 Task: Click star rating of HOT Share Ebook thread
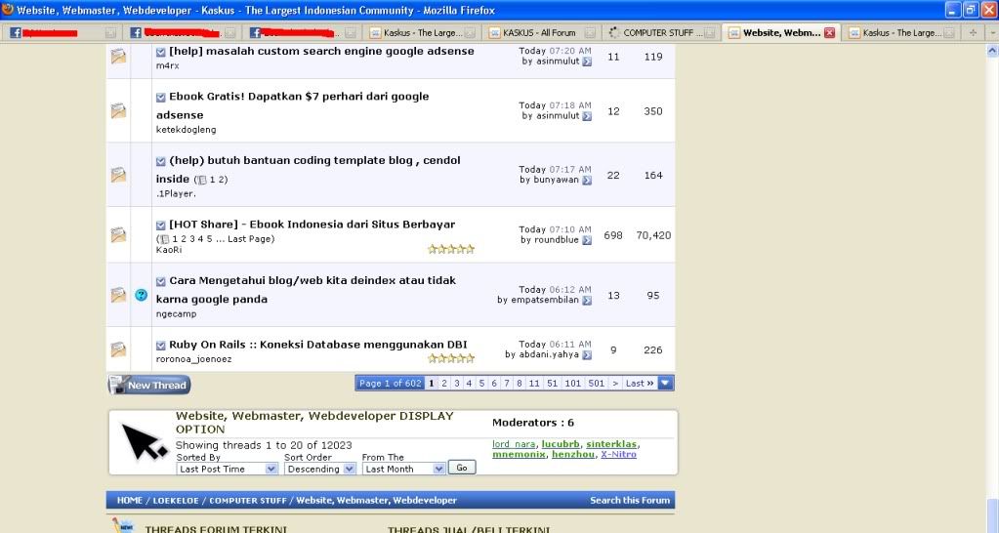pos(451,249)
